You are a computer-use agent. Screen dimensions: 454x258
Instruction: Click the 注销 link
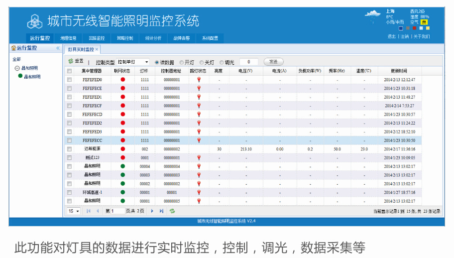point(405,36)
